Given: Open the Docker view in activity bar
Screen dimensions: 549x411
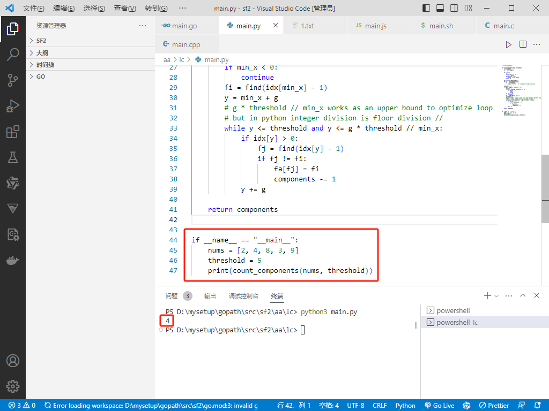Looking at the screenshot, I should (x=13, y=261).
